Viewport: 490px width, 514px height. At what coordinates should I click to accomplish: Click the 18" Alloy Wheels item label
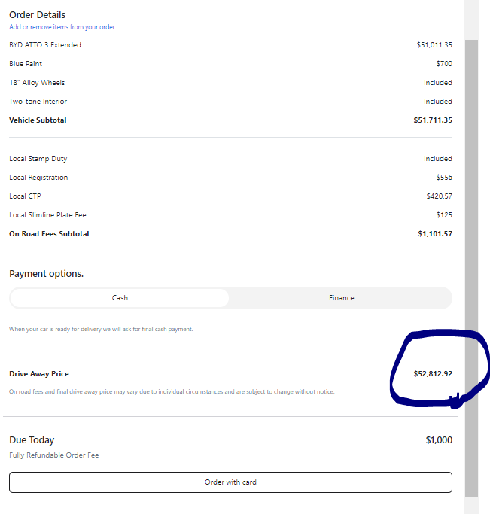coord(37,83)
